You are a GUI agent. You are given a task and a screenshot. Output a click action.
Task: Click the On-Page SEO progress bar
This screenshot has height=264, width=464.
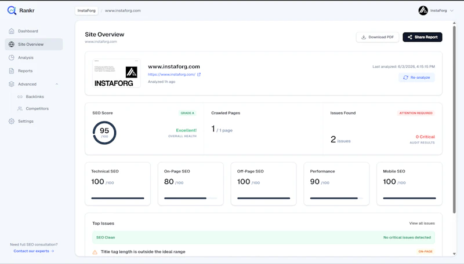click(x=191, y=198)
